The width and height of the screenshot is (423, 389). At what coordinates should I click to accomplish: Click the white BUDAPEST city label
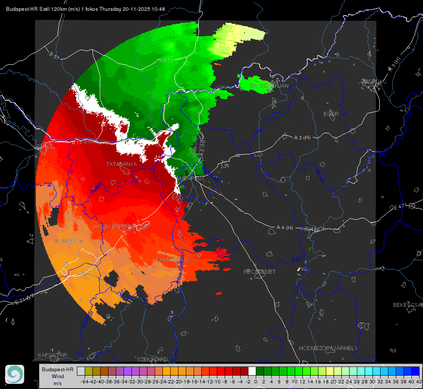[190, 178]
